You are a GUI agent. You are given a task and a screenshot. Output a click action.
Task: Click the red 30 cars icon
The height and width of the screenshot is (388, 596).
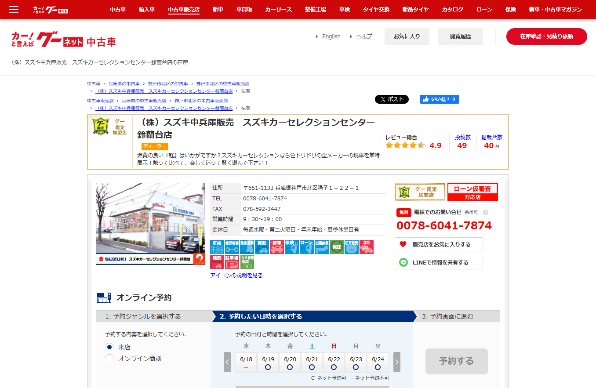[x=367, y=247]
